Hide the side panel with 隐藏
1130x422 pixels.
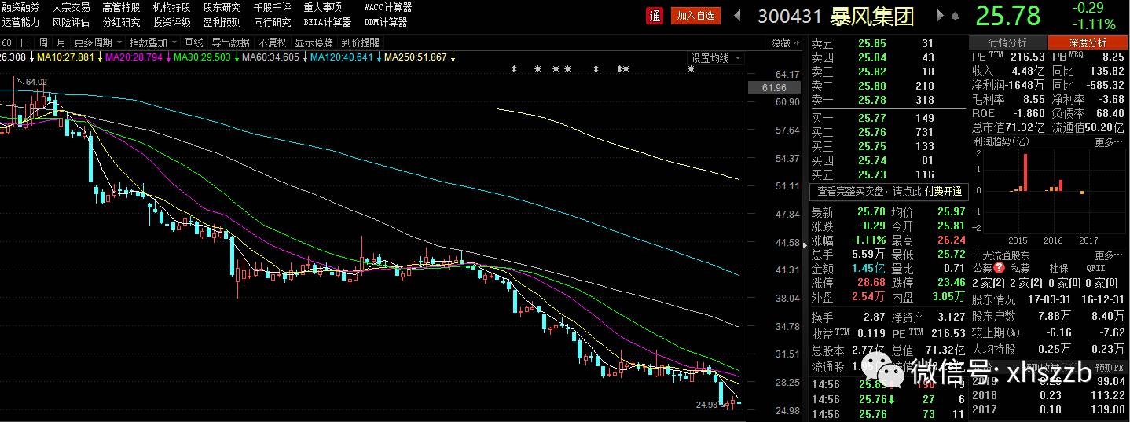784,42
